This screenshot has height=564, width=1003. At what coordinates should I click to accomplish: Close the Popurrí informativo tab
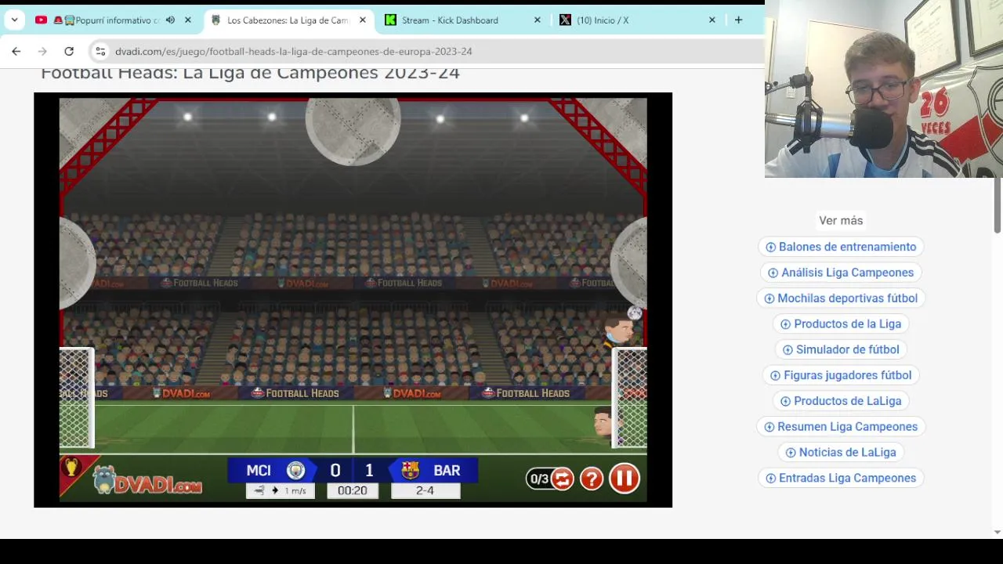click(x=187, y=20)
